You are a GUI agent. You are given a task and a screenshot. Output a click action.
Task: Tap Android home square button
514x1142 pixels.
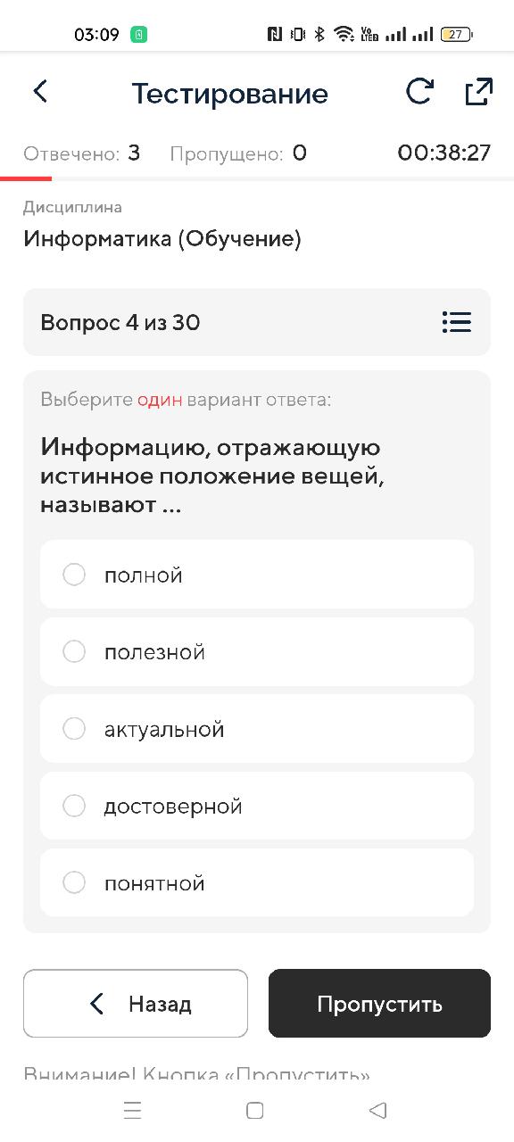coord(254,1110)
